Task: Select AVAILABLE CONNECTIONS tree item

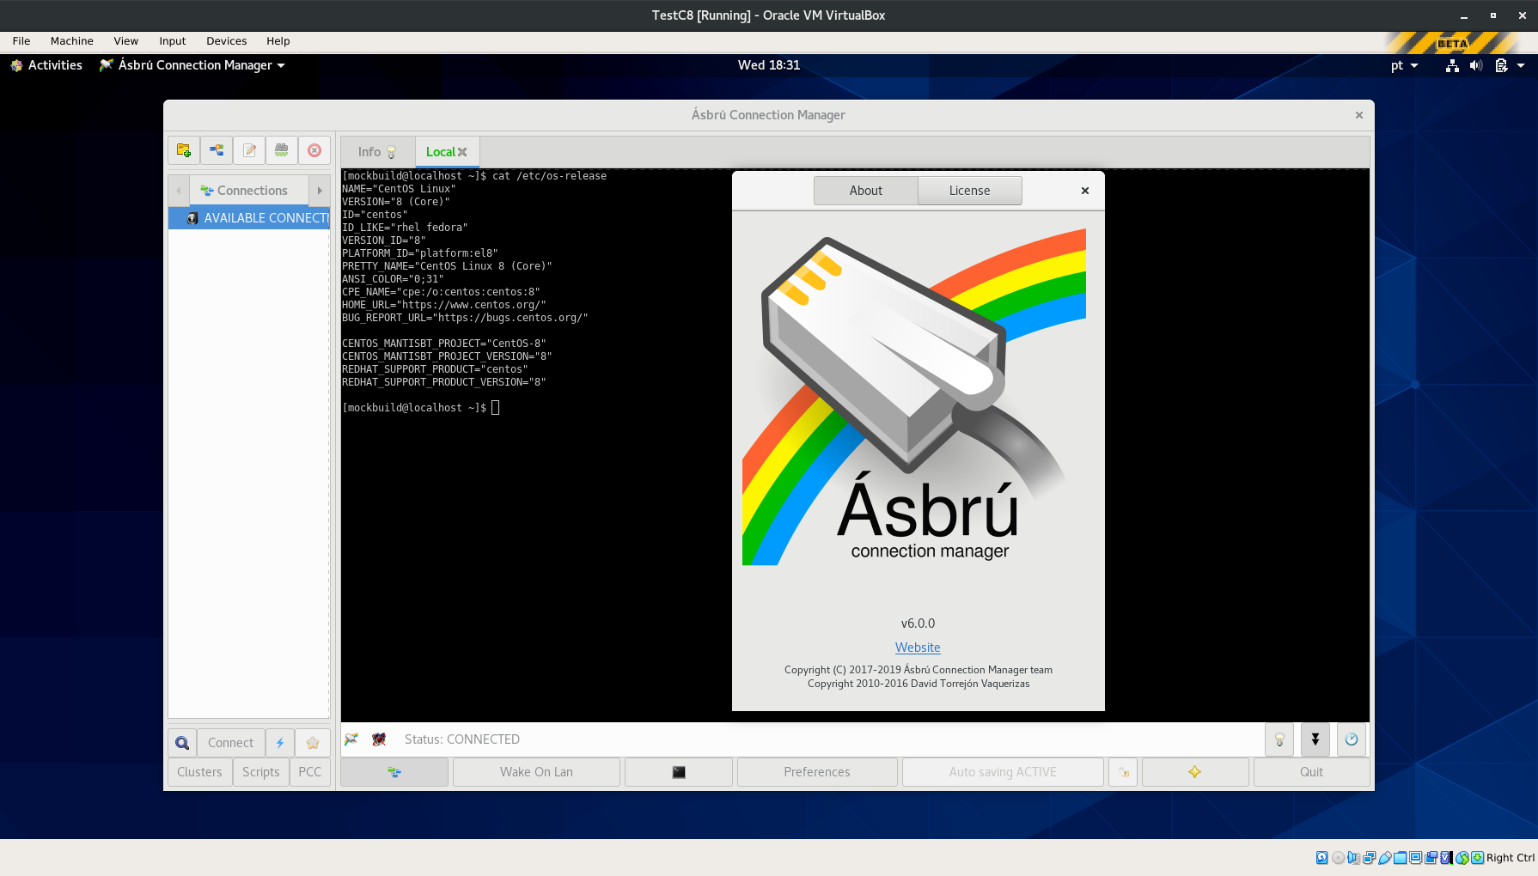Action: pos(249,218)
